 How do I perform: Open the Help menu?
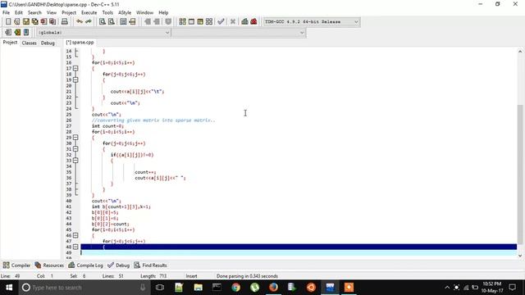pyautogui.click(x=163, y=13)
